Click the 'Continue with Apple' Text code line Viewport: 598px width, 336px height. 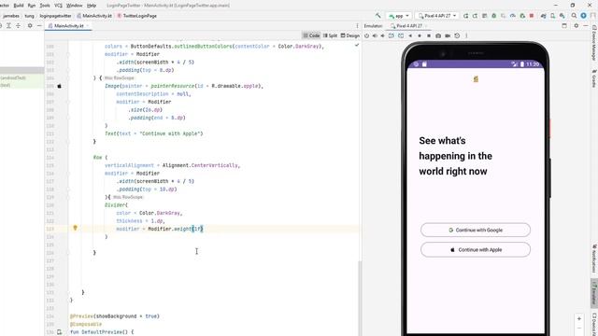(153, 133)
